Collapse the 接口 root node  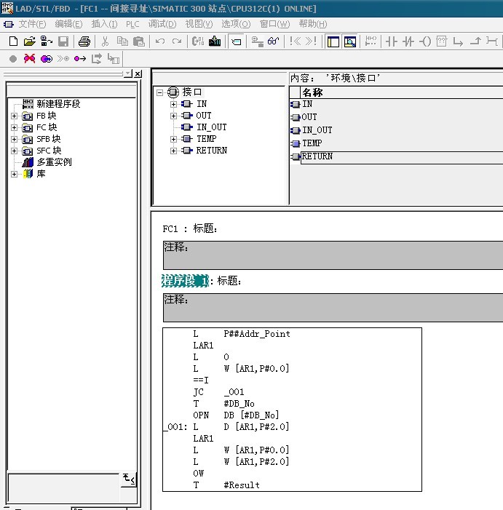click(x=160, y=92)
